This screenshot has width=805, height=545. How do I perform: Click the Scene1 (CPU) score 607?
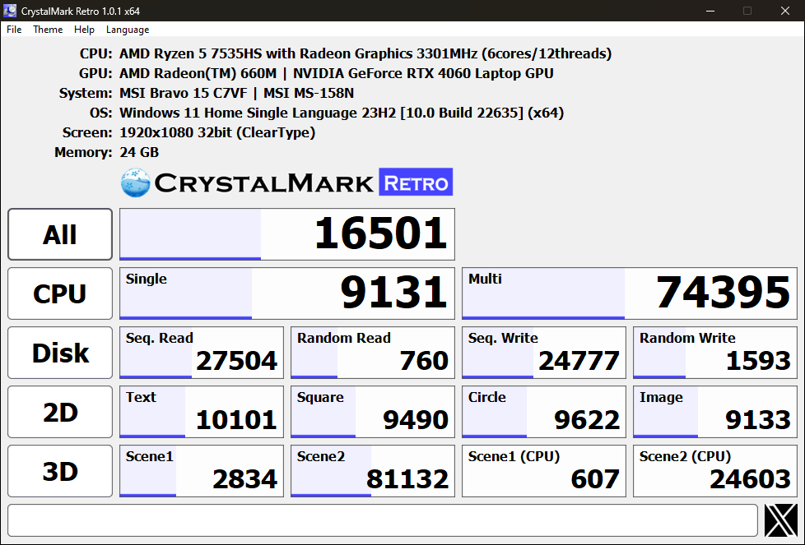tap(544, 471)
